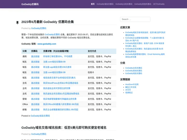
Task: Open 域名拍卖交易平台老域名低至5美元 link
Action: [59, 78]
